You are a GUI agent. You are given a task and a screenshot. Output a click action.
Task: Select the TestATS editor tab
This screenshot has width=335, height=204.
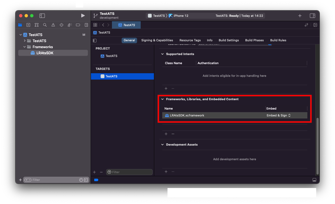[126, 25]
